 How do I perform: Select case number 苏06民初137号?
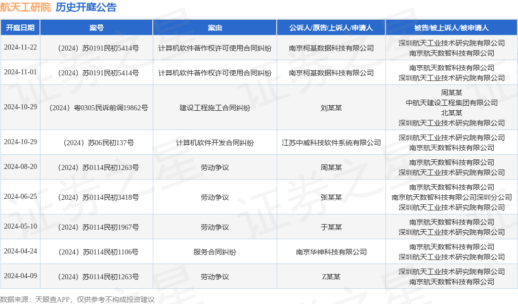click(x=99, y=143)
